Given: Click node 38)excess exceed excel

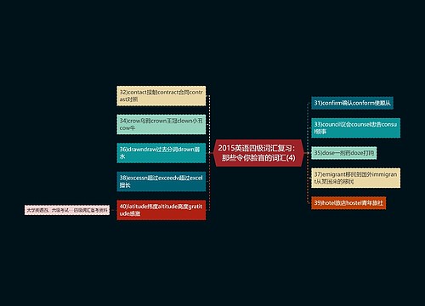Looking at the screenshot, I should [161, 181].
